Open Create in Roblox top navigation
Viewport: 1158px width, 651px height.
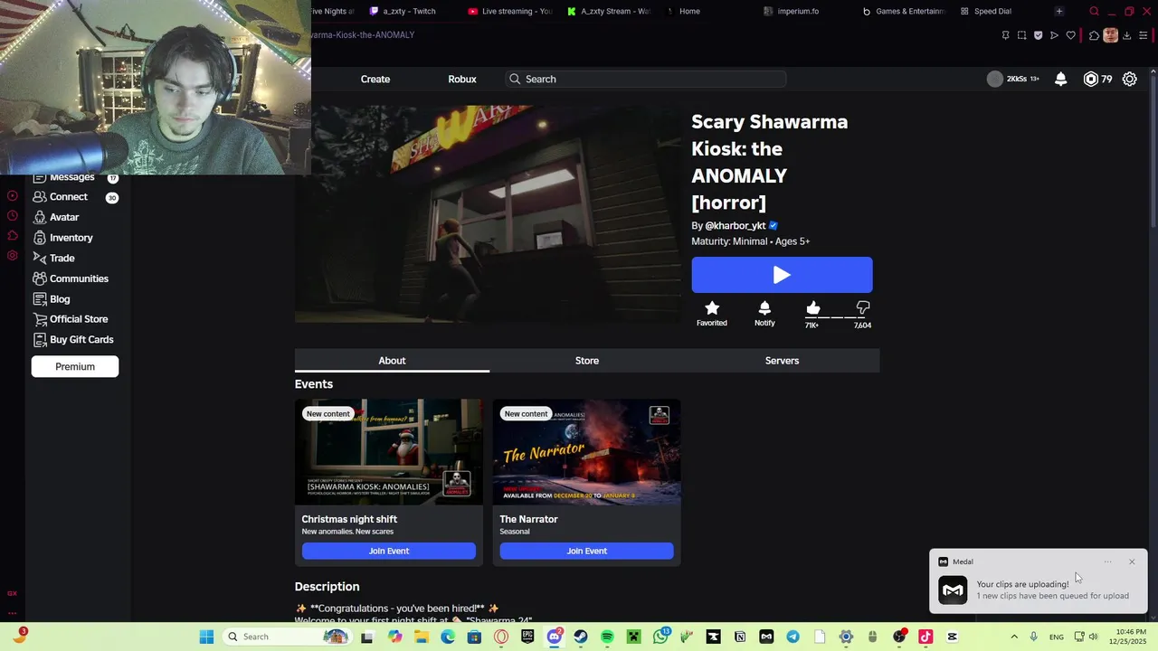(x=375, y=79)
